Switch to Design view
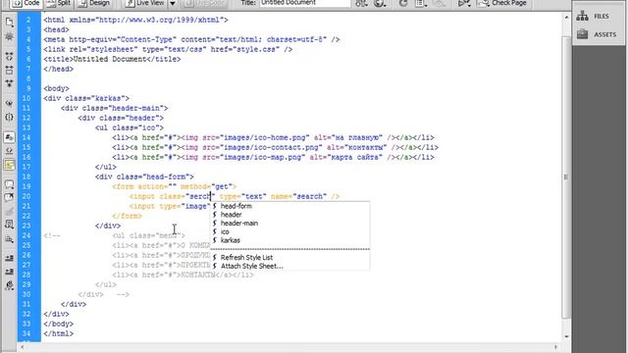This screenshot has height=353, width=628. tap(94, 3)
